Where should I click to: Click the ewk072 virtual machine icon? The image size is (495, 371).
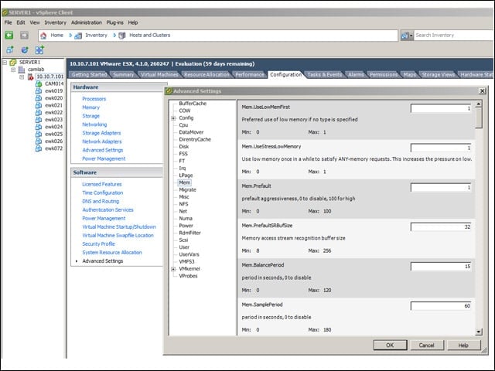[39, 148]
